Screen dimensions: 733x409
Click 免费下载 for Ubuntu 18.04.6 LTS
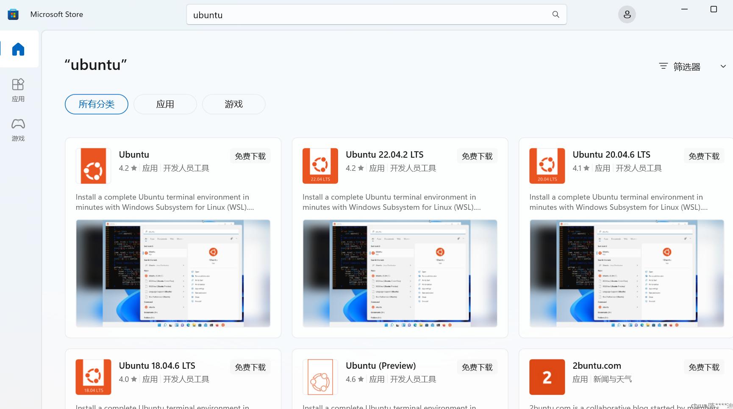click(250, 367)
